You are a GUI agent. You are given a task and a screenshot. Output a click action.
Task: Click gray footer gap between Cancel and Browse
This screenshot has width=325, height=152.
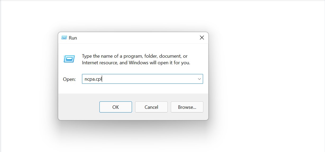coord(169,107)
